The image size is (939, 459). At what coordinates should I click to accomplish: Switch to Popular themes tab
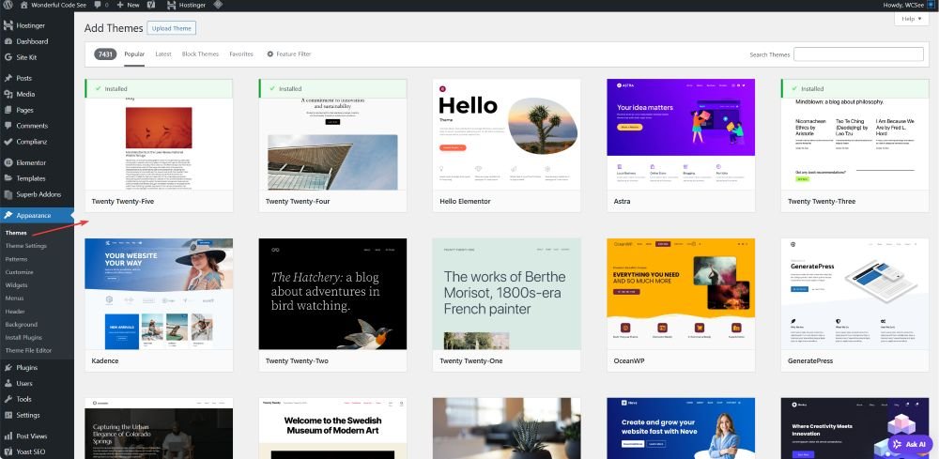(134, 54)
